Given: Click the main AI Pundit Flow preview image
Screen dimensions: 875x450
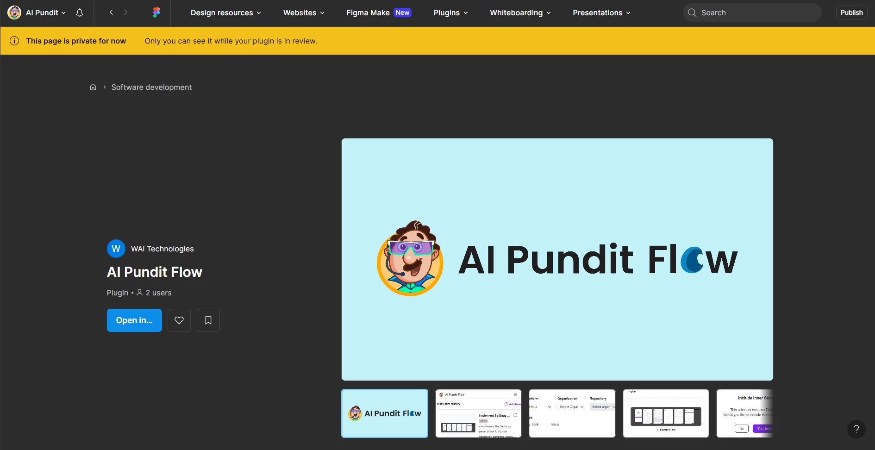Looking at the screenshot, I should (557, 259).
